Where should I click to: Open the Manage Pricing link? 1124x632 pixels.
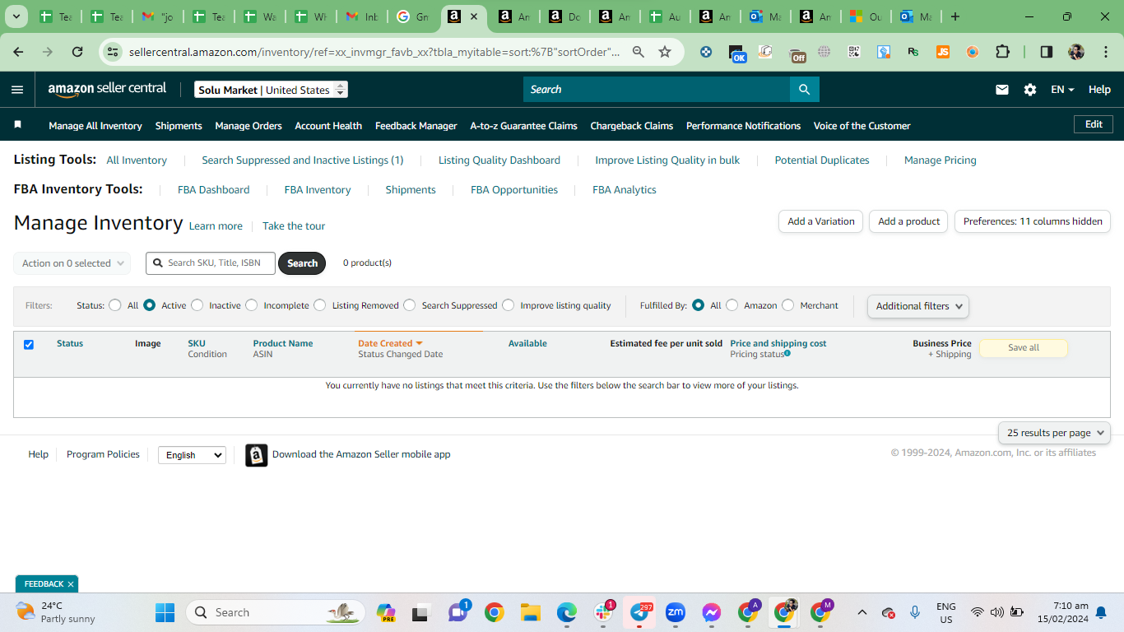pyautogui.click(x=941, y=160)
